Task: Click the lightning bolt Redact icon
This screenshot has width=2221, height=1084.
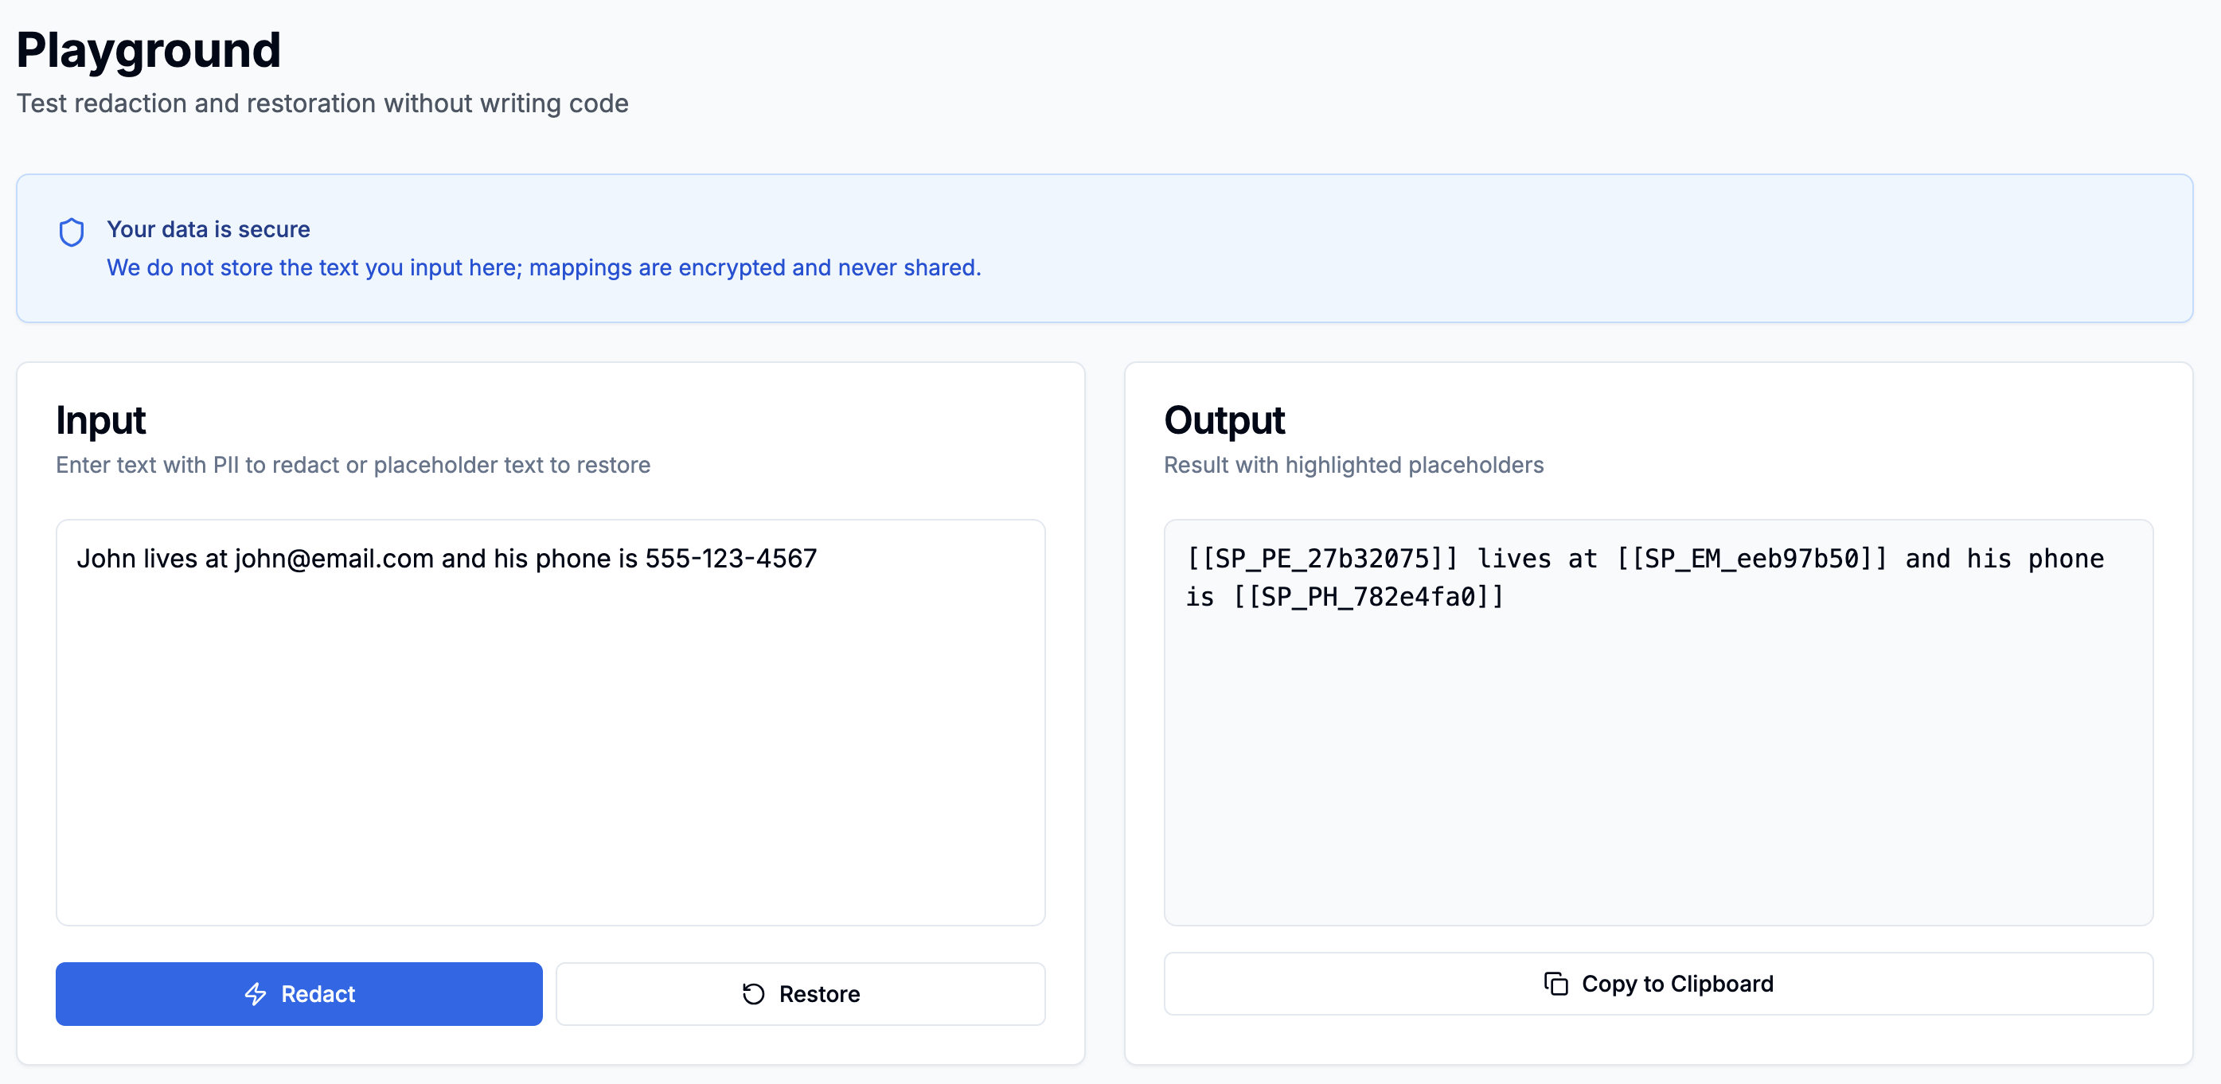Action: click(256, 993)
